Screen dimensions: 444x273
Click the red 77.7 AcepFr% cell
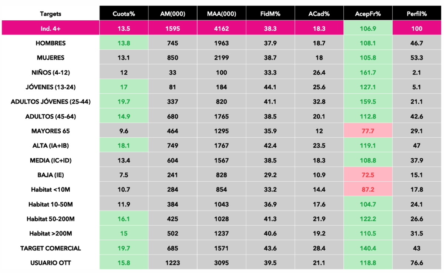368,131
